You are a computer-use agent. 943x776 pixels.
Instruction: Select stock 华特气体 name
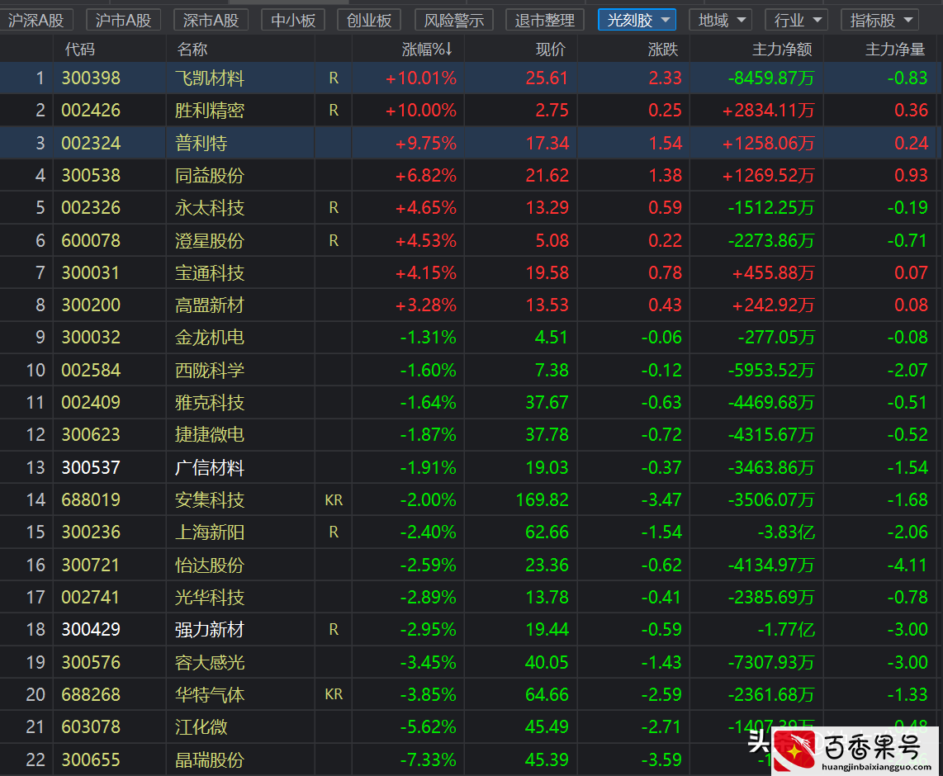[x=209, y=694]
